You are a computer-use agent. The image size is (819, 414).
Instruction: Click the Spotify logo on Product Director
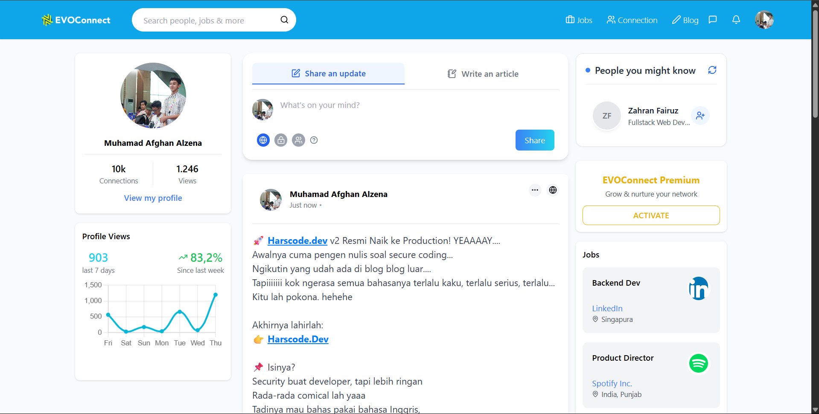point(698,363)
